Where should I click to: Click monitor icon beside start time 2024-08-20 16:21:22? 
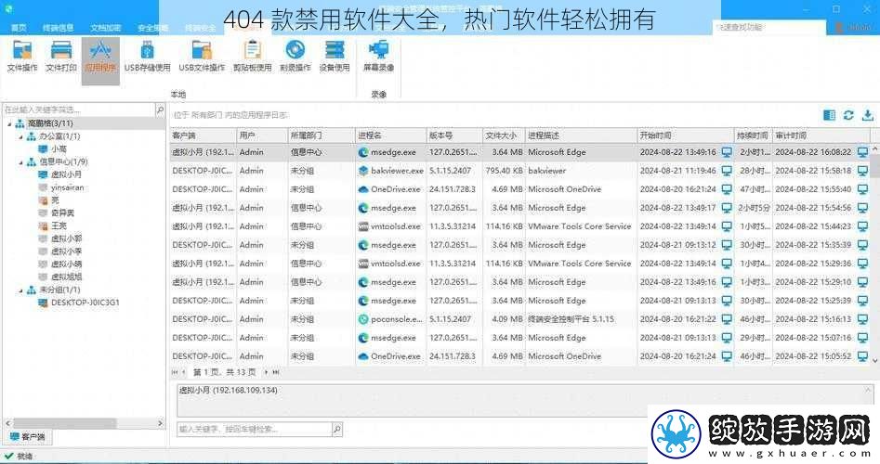[x=727, y=319]
